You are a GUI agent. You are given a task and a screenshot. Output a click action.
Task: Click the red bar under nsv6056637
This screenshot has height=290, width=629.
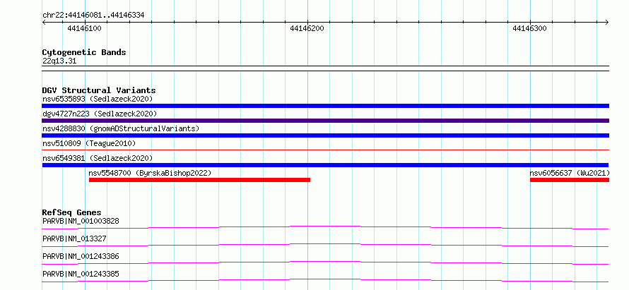click(x=570, y=180)
